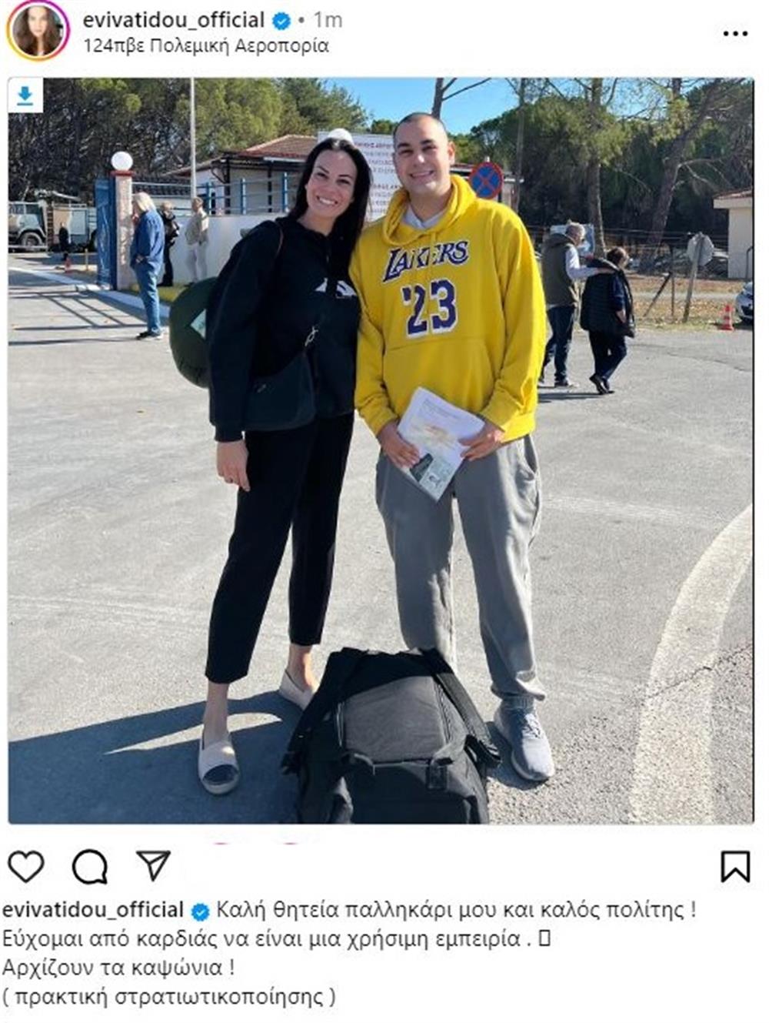Click the unrendered emoji box in caption

[543, 939]
